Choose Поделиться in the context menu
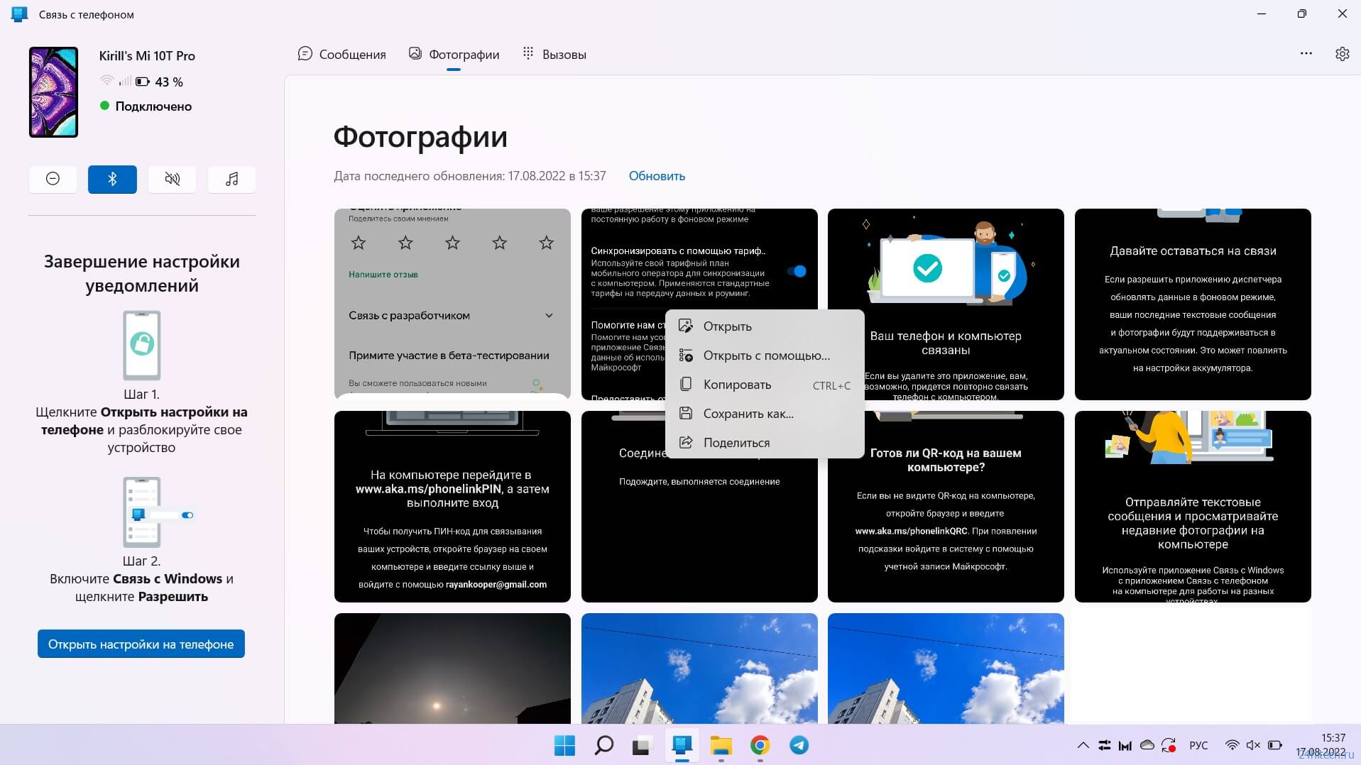The image size is (1361, 765). click(x=765, y=443)
